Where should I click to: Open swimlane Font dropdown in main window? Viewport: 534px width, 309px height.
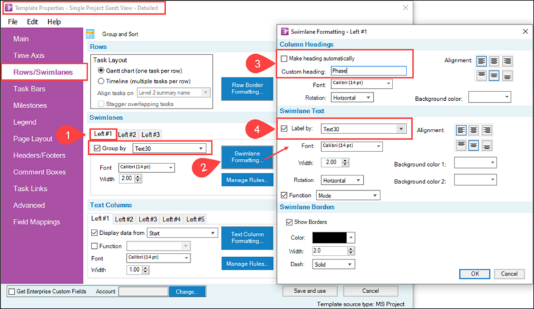pyautogui.click(x=146, y=168)
